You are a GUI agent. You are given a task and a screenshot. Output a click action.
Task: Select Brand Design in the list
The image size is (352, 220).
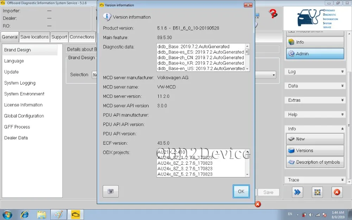(x=30, y=50)
